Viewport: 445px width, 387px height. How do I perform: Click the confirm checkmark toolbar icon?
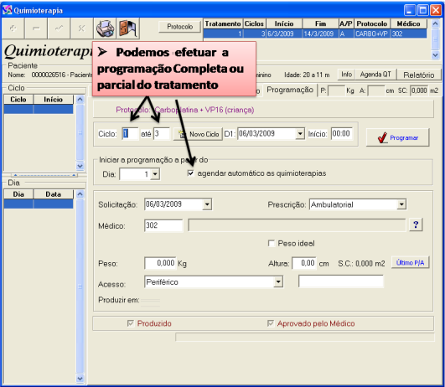click(x=59, y=28)
